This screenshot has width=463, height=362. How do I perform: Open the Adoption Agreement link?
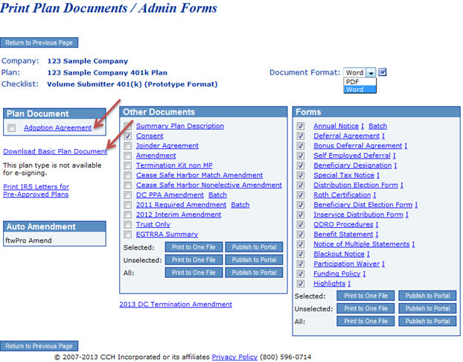point(57,127)
